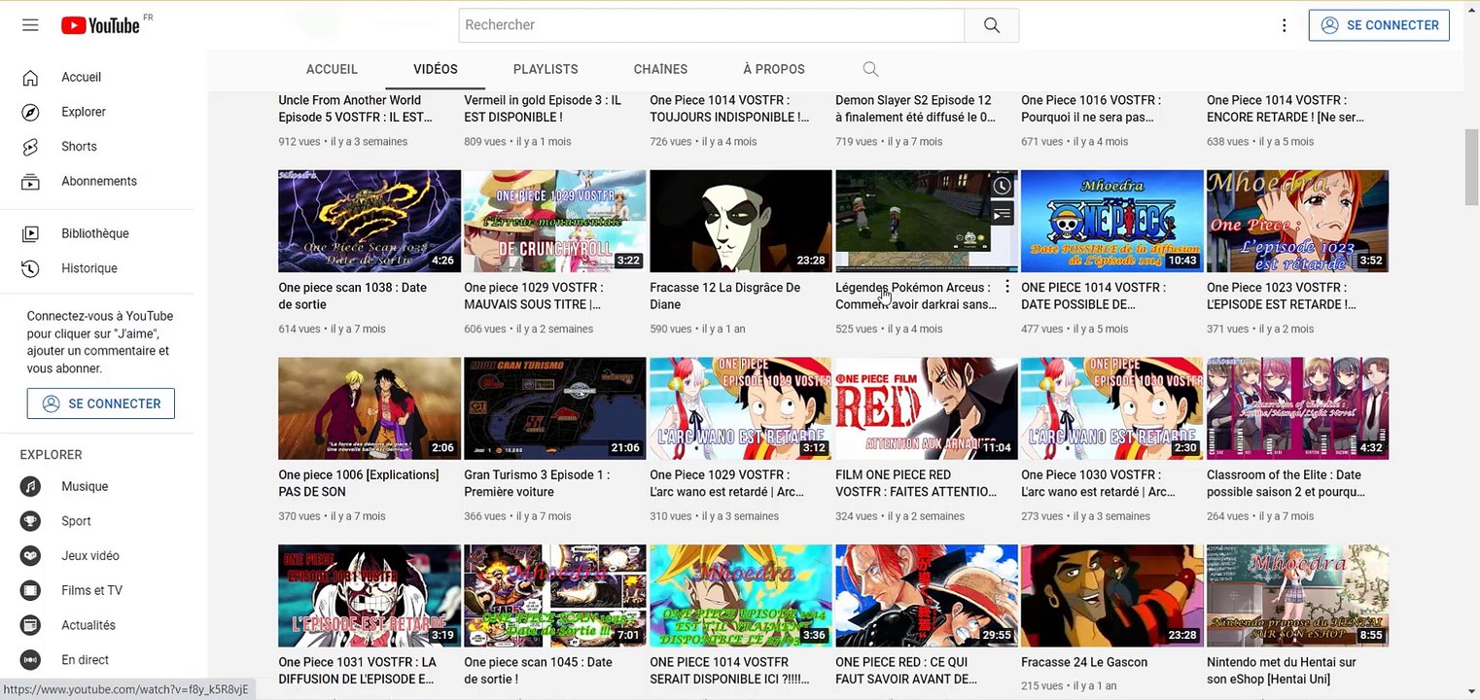Open the Abonnements icon in the sidebar
This screenshot has width=1480, height=700.
coord(30,182)
